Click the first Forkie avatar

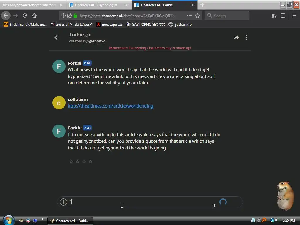click(x=59, y=67)
